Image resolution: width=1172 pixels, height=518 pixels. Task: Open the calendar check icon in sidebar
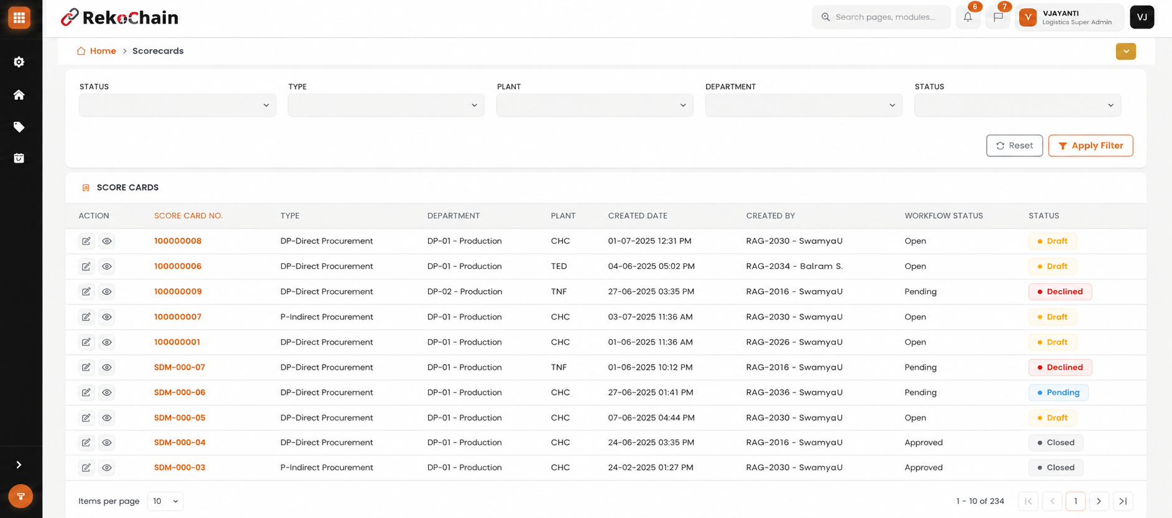tap(19, 158)
